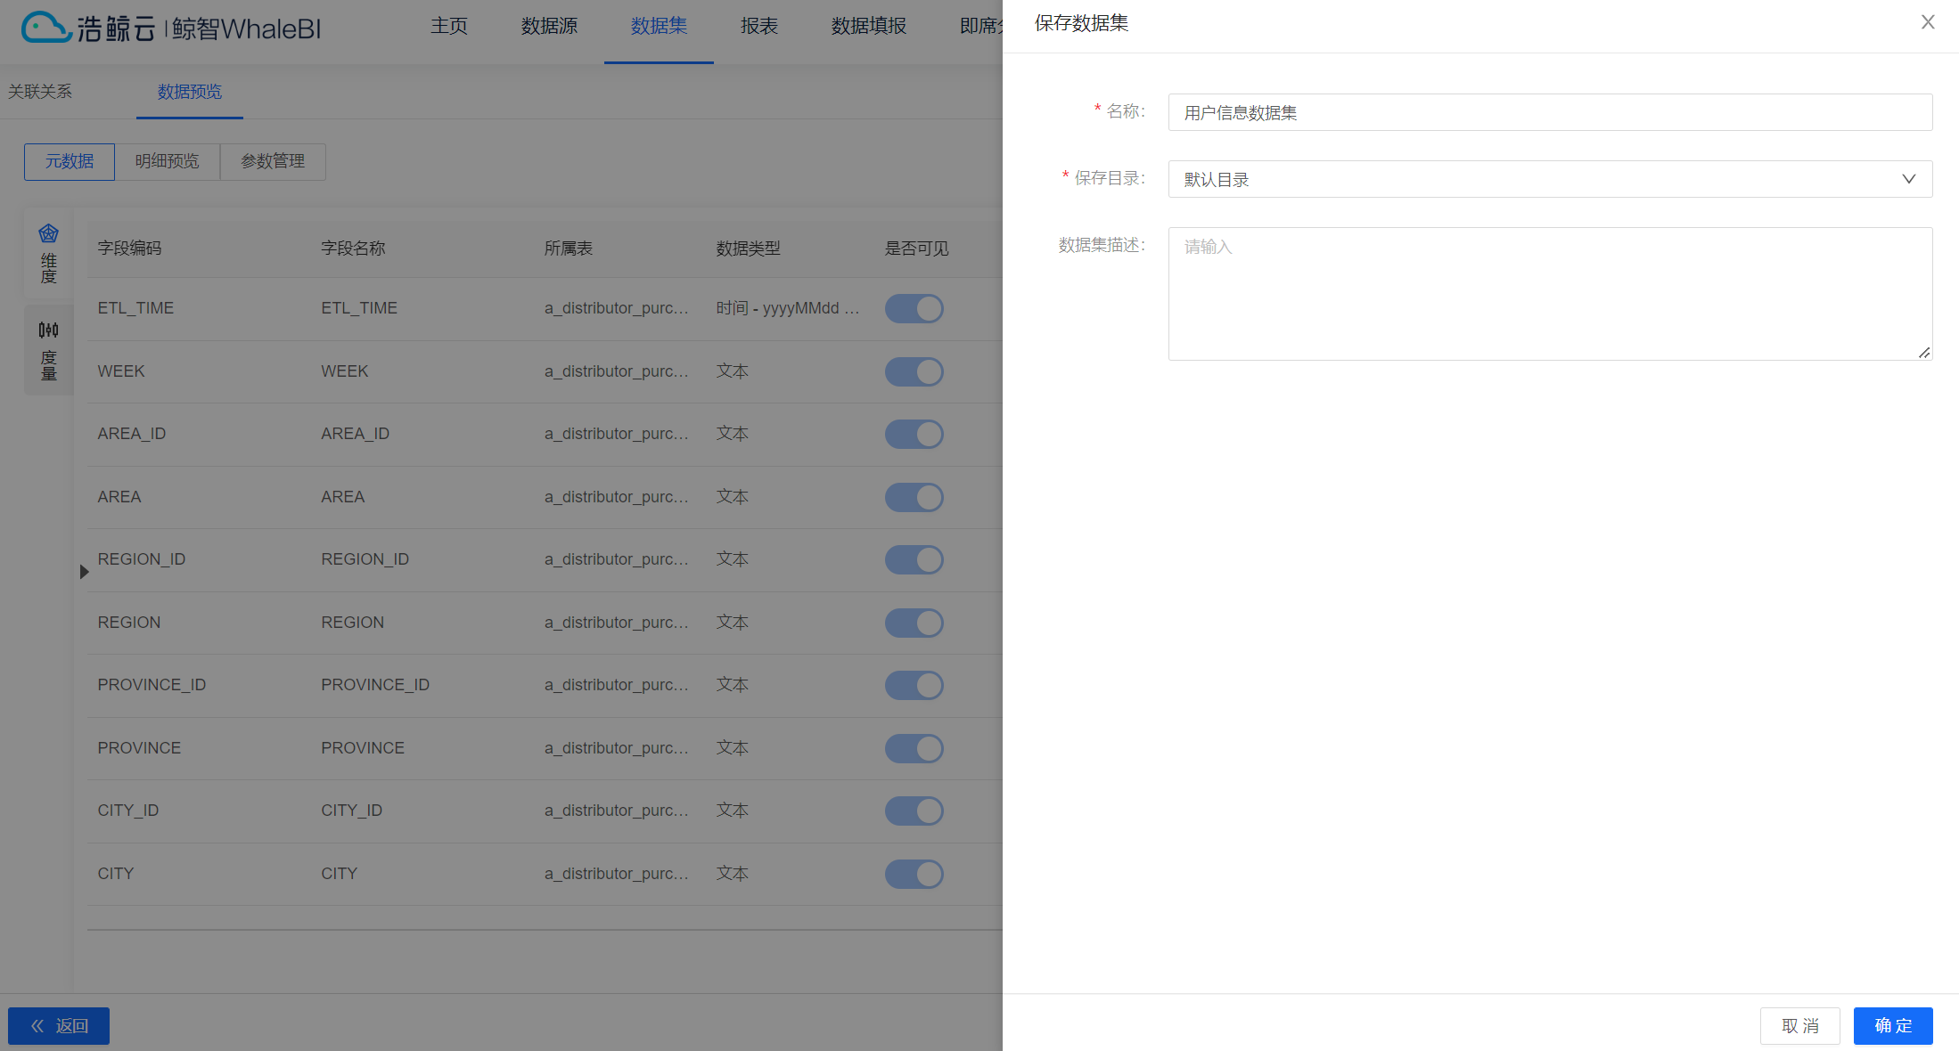The image size is (1959, 1051).
Task: Click the 数据集描述 text area
Action: coord(1550,294)
